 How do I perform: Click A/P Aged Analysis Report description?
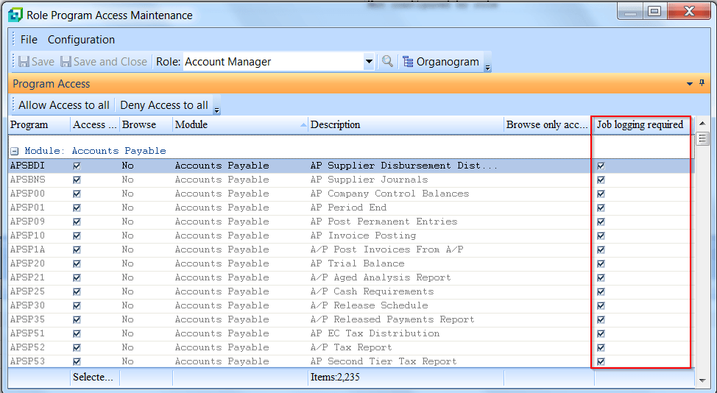[x=381, y=277]
